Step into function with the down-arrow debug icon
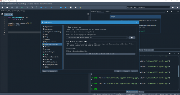This screenshot has width=180, height=95. 51,7
